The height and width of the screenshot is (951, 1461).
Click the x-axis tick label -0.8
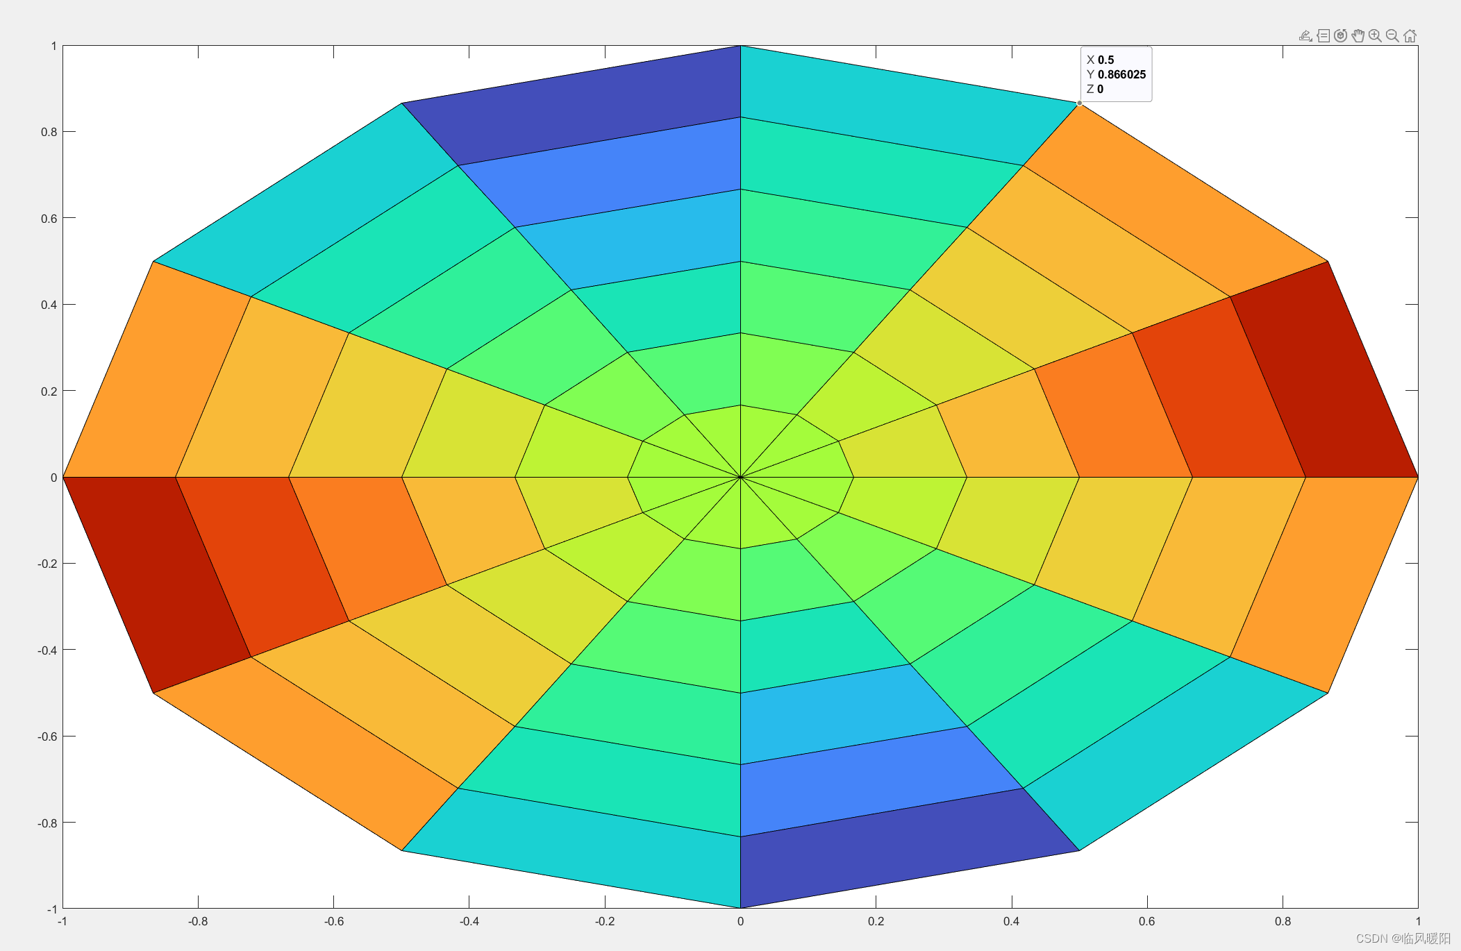[x=198, y=921]
